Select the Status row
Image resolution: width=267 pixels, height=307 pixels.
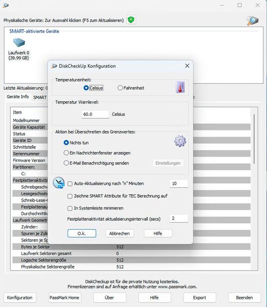pos(131,134)
